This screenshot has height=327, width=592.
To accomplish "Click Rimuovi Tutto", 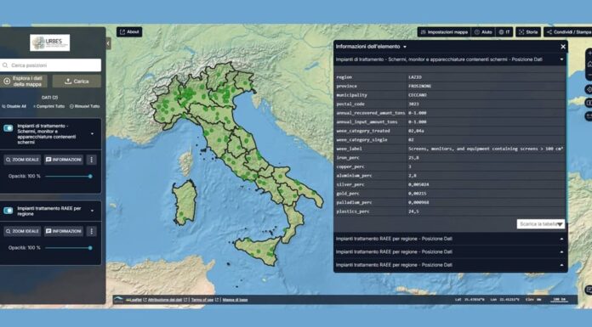I will 84,106.
